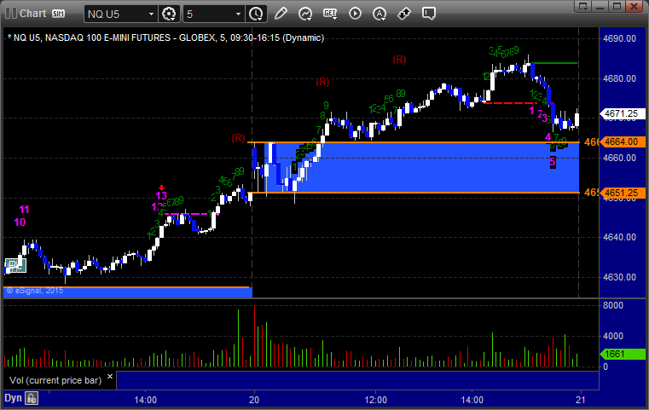This screenshot has width=649, height=410.
Task: Click the 4640.00 price axis label
Action: click(x=620, y=237)
